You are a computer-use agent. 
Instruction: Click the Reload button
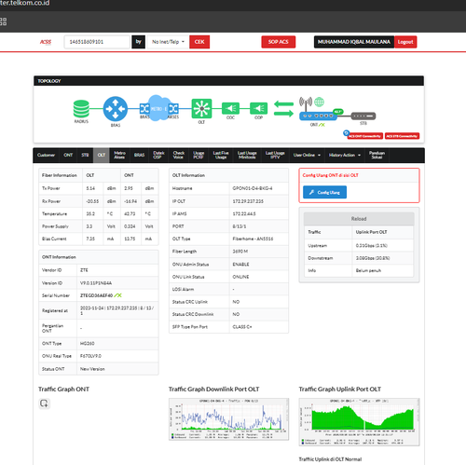(359, 219)
